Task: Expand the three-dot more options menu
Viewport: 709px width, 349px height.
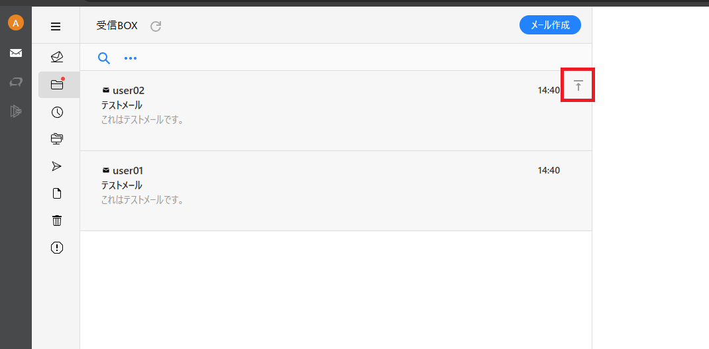Action: 131,58
